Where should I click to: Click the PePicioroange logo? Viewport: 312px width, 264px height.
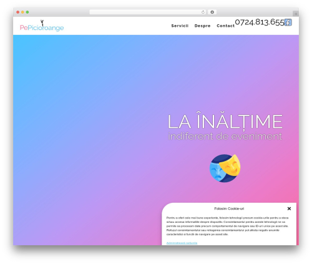tap(42, 26)
